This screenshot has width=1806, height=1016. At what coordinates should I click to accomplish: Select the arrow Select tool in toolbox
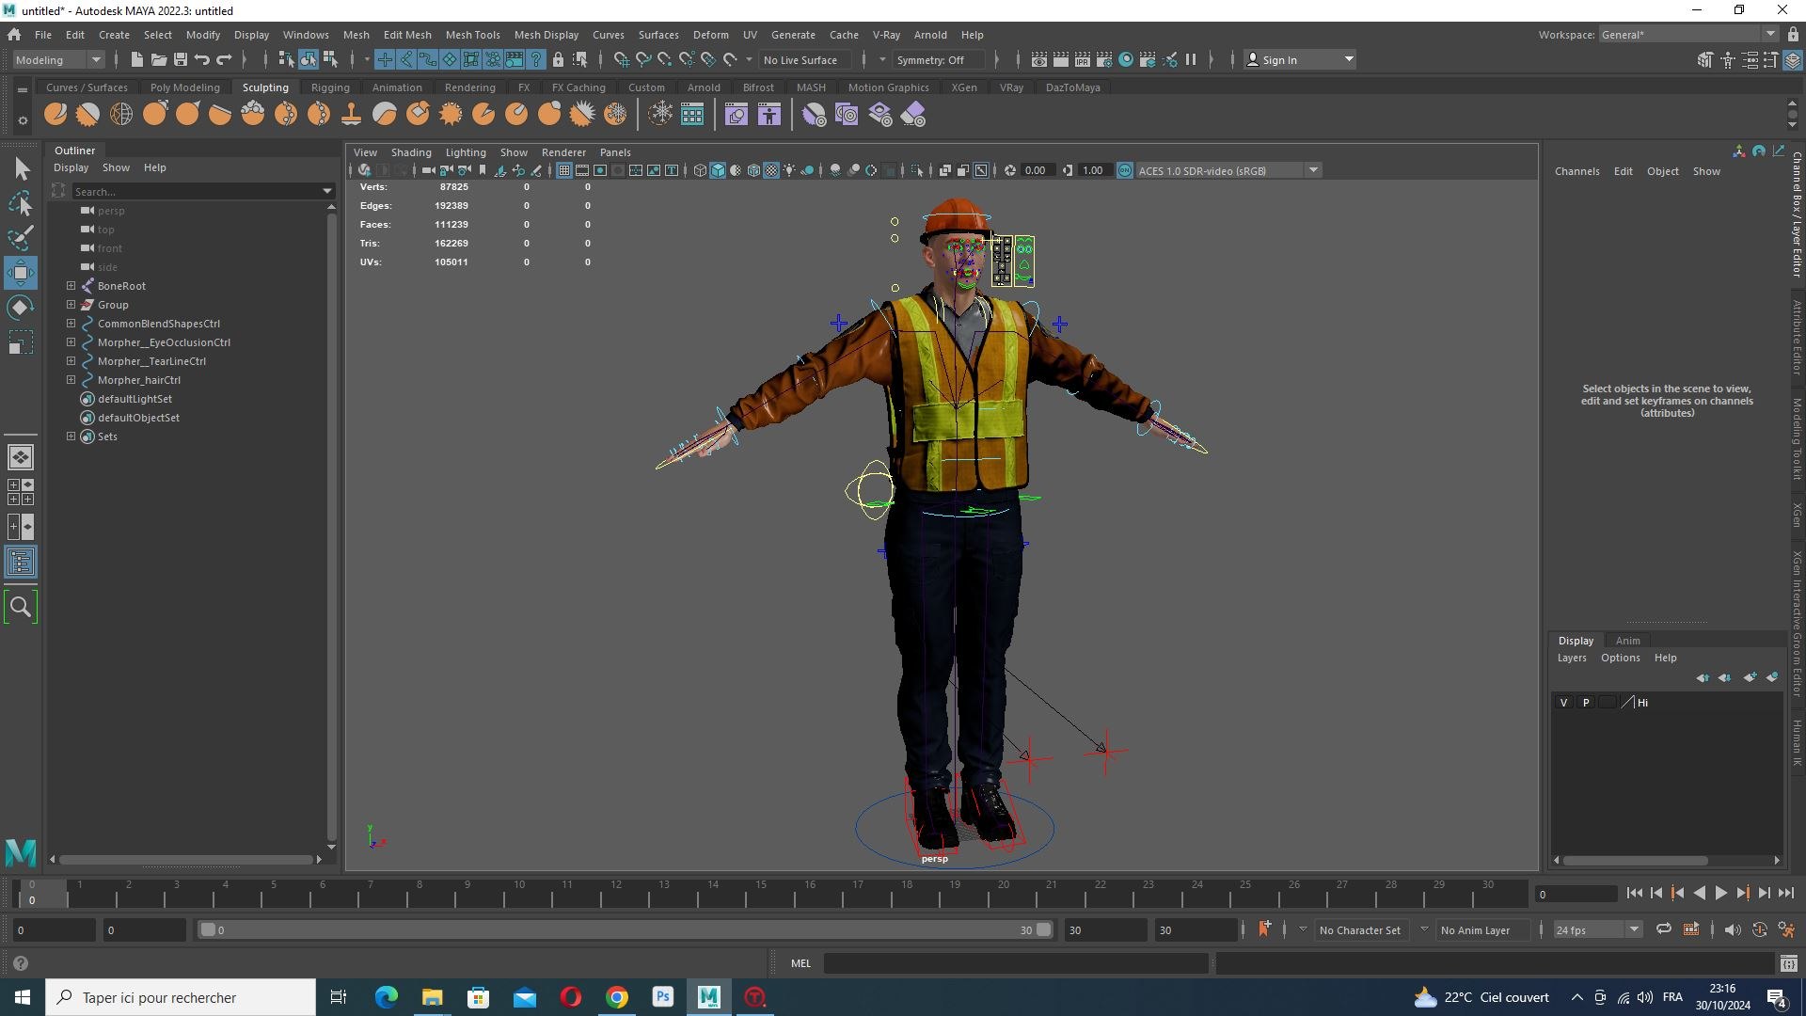pos(21,168)
